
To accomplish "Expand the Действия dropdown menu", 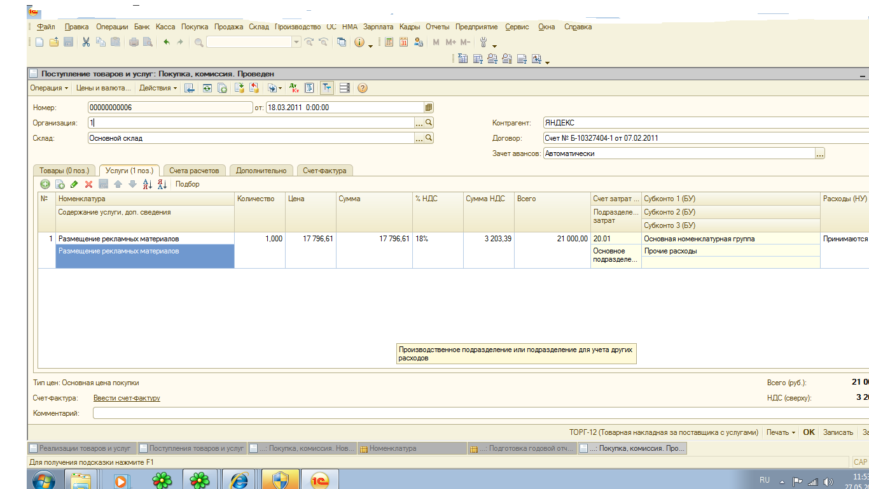I will click(x=158, y=88).
